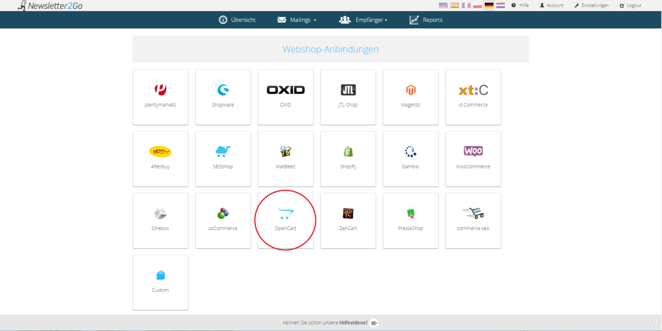The image size is (662, 331).
Task: Choose the Afterbuy integration
Action: pyautogui.click(x=160, y=159)
